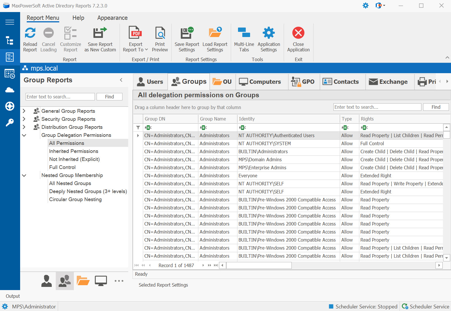
Task: Open the tree structure view in the sidebar
Action: click(x=10, y=40)
